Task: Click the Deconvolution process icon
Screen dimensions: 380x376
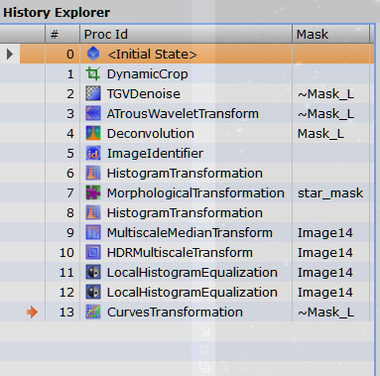Action: tap(93, 133)
